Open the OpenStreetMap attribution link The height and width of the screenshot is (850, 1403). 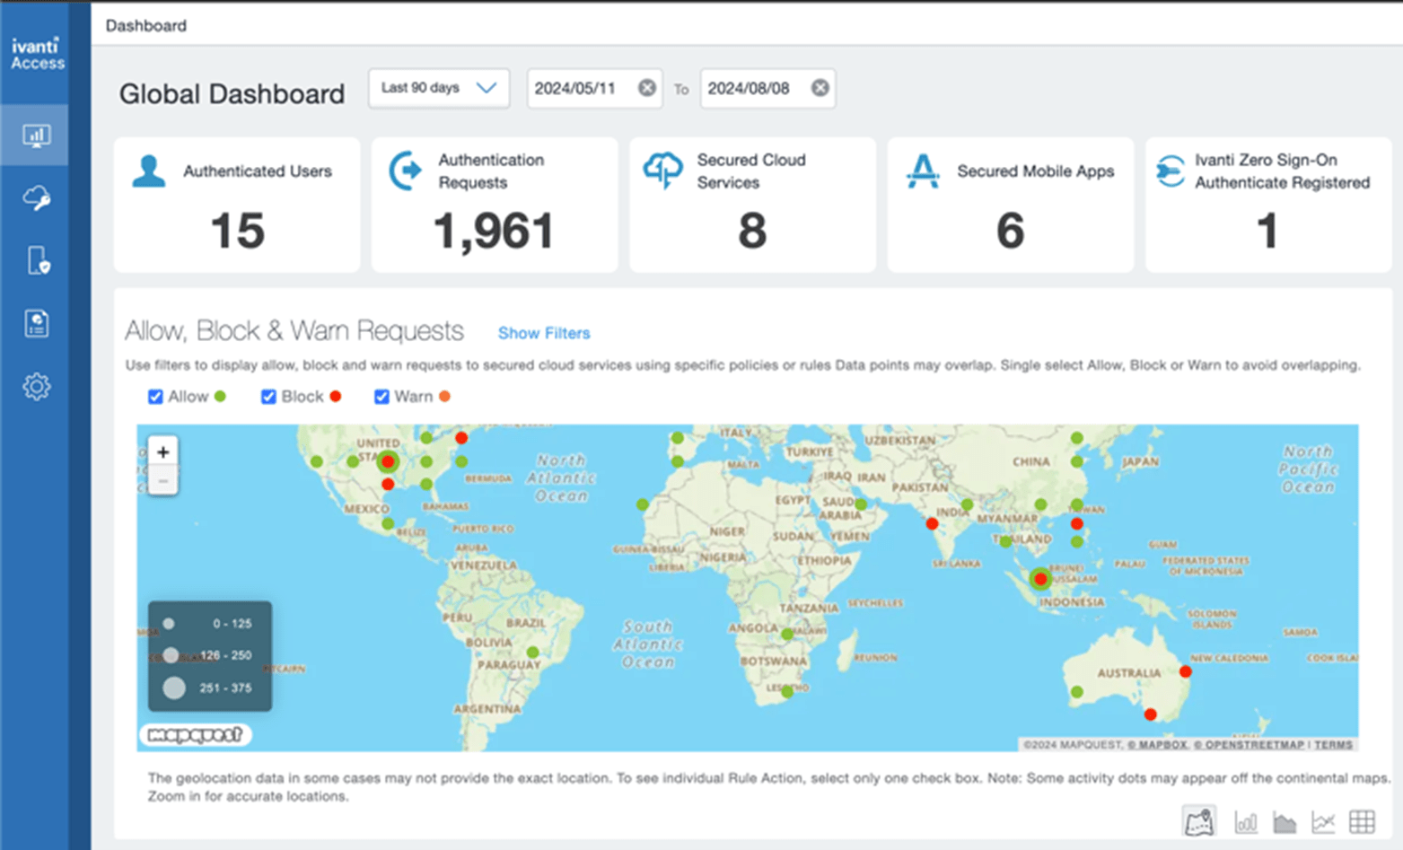point(1250,745)
